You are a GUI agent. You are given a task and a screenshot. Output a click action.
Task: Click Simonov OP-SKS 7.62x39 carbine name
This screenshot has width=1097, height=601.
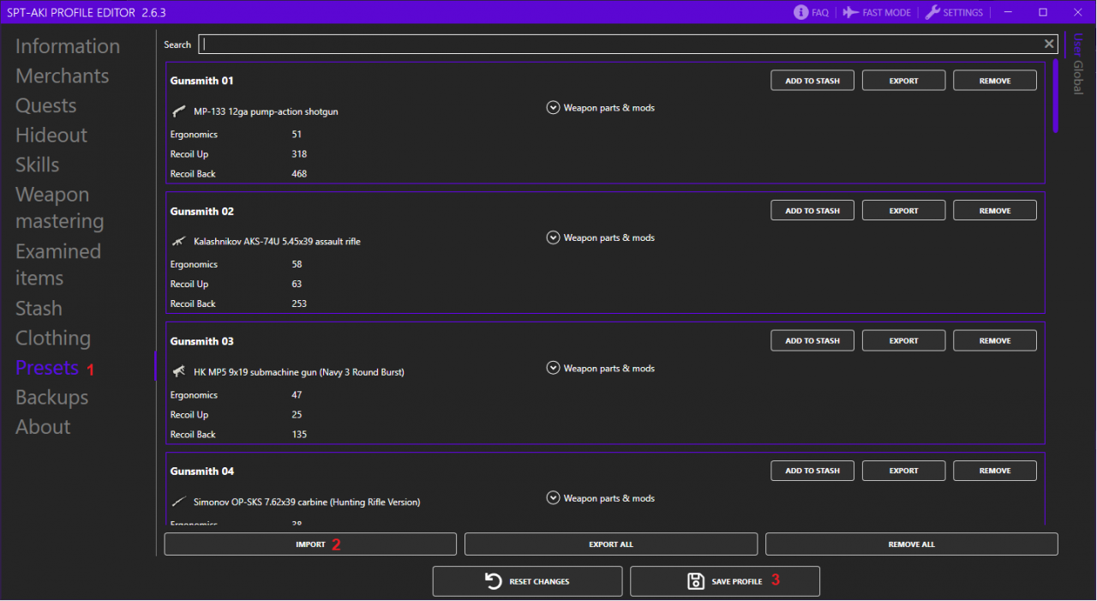(307, 502)
